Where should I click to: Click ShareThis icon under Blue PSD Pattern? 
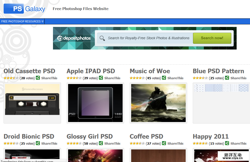227,78
